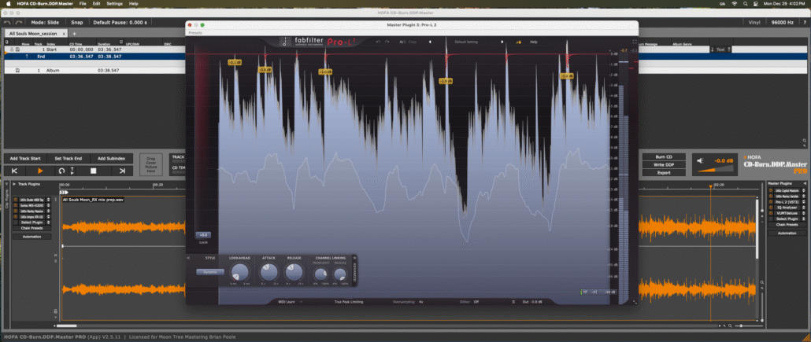Toggle A/B comparison in Pro-L 2
This screenshot has width=811, height=342.
402,42
